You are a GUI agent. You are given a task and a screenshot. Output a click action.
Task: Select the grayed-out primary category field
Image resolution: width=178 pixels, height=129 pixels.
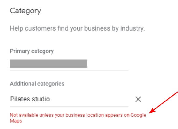[48, 64]
